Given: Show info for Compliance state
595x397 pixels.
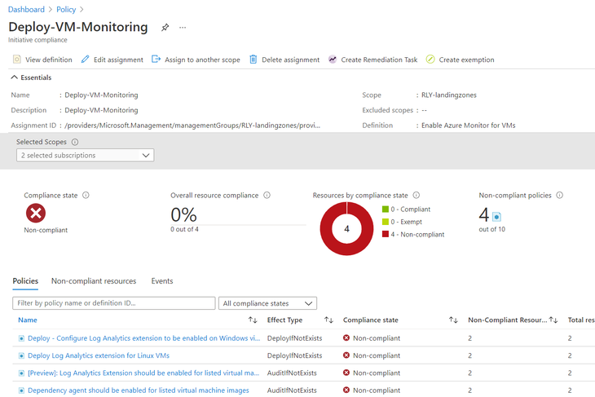Looking at the screenshot, I should coord(86,195).
